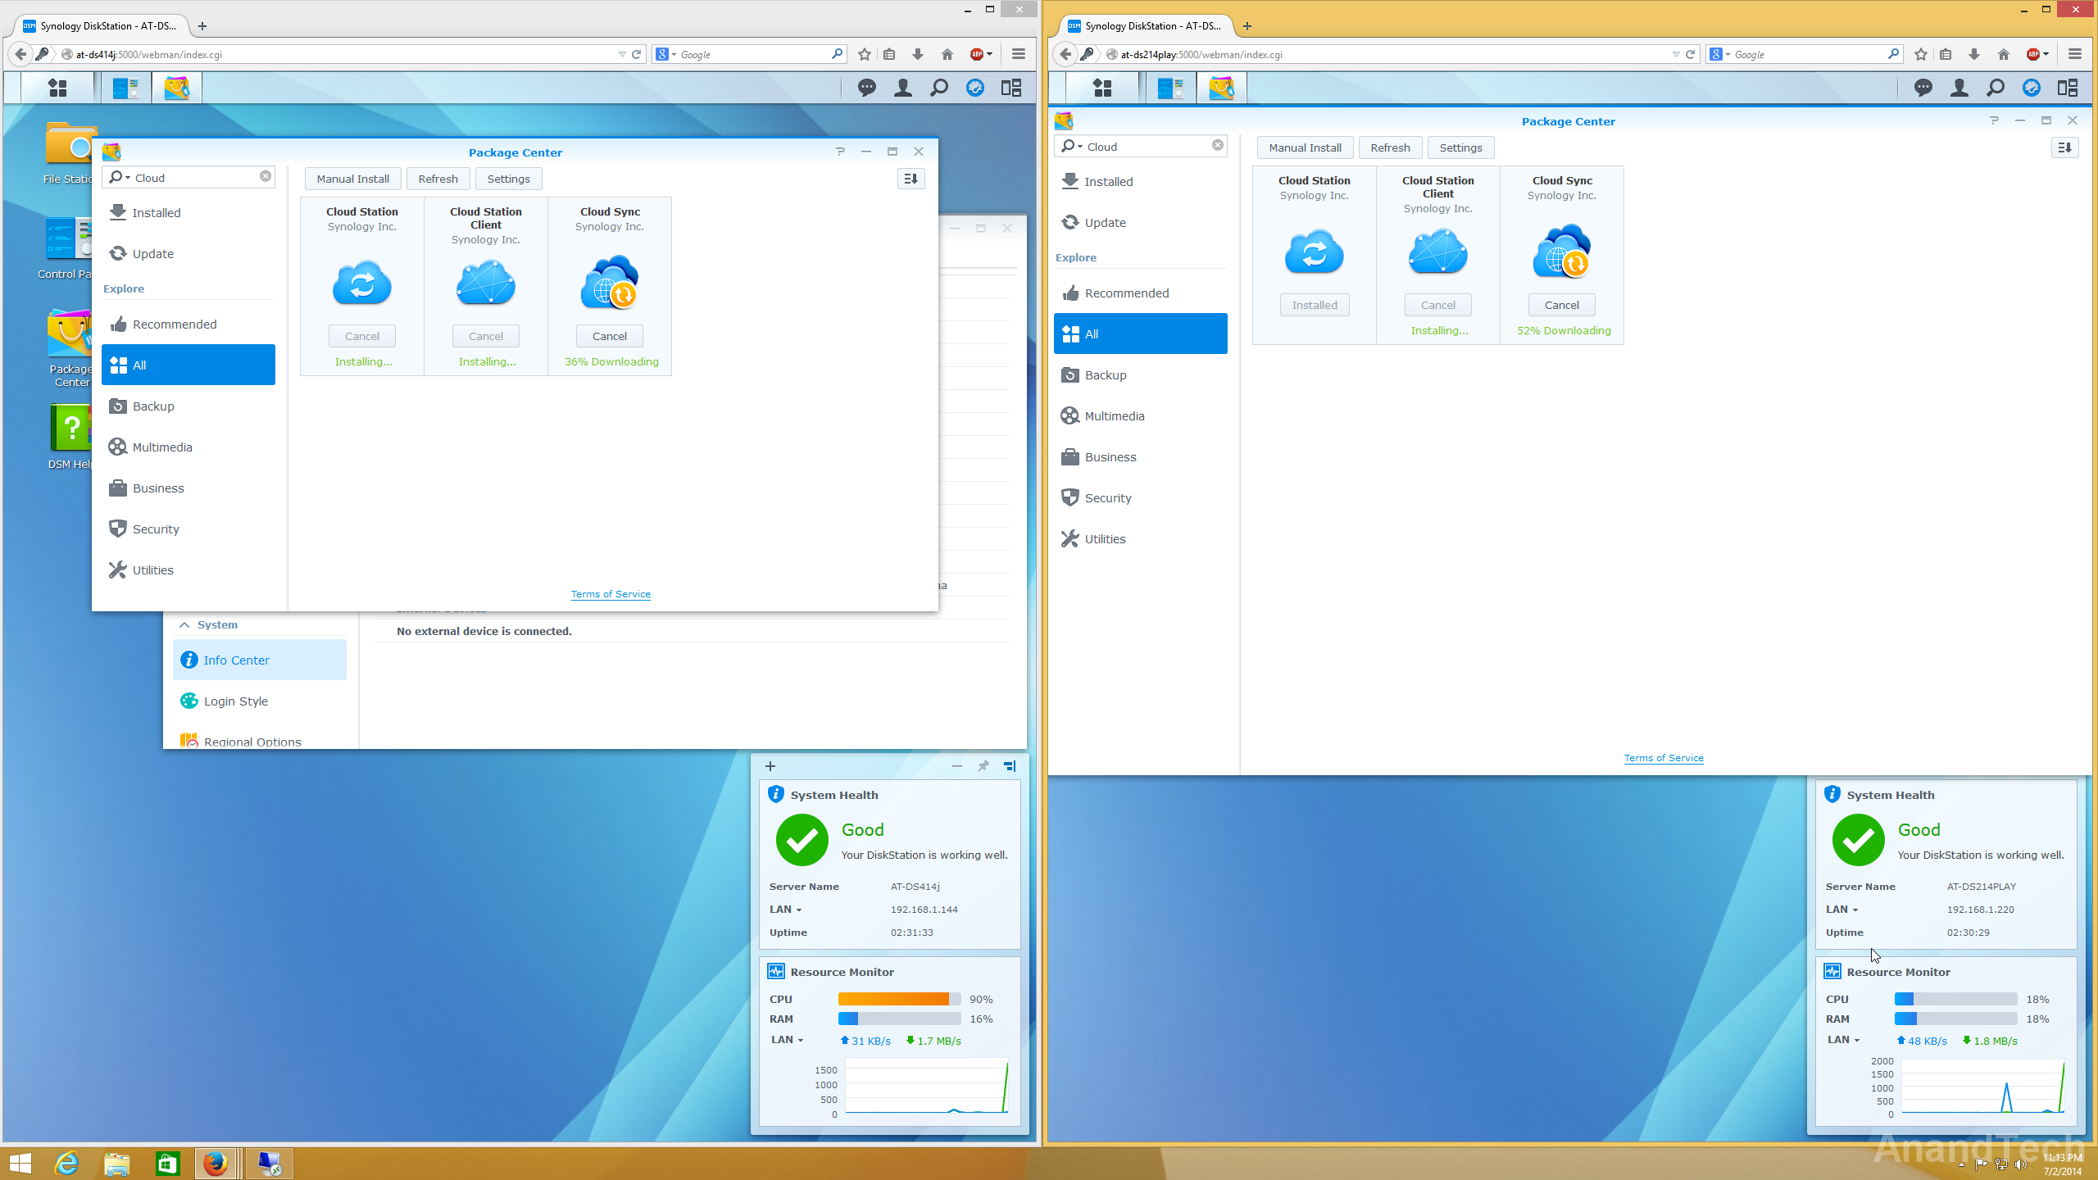
Task: Click the Settings button in right Package Center toolbar
Action: [x=1460, y=147]
